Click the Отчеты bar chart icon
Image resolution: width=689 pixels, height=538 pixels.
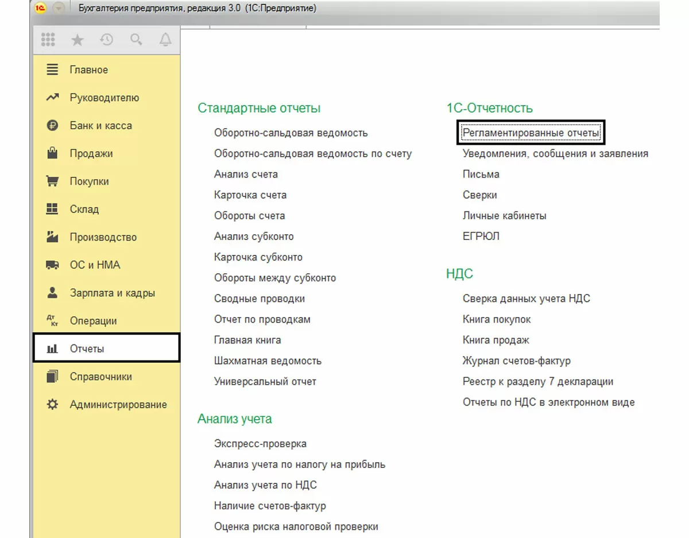tap(52, 349)
